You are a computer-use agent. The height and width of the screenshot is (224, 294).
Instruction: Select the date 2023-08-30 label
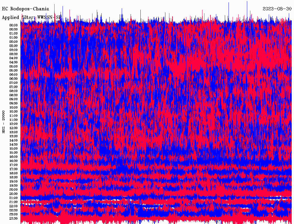tap(277, 9)
